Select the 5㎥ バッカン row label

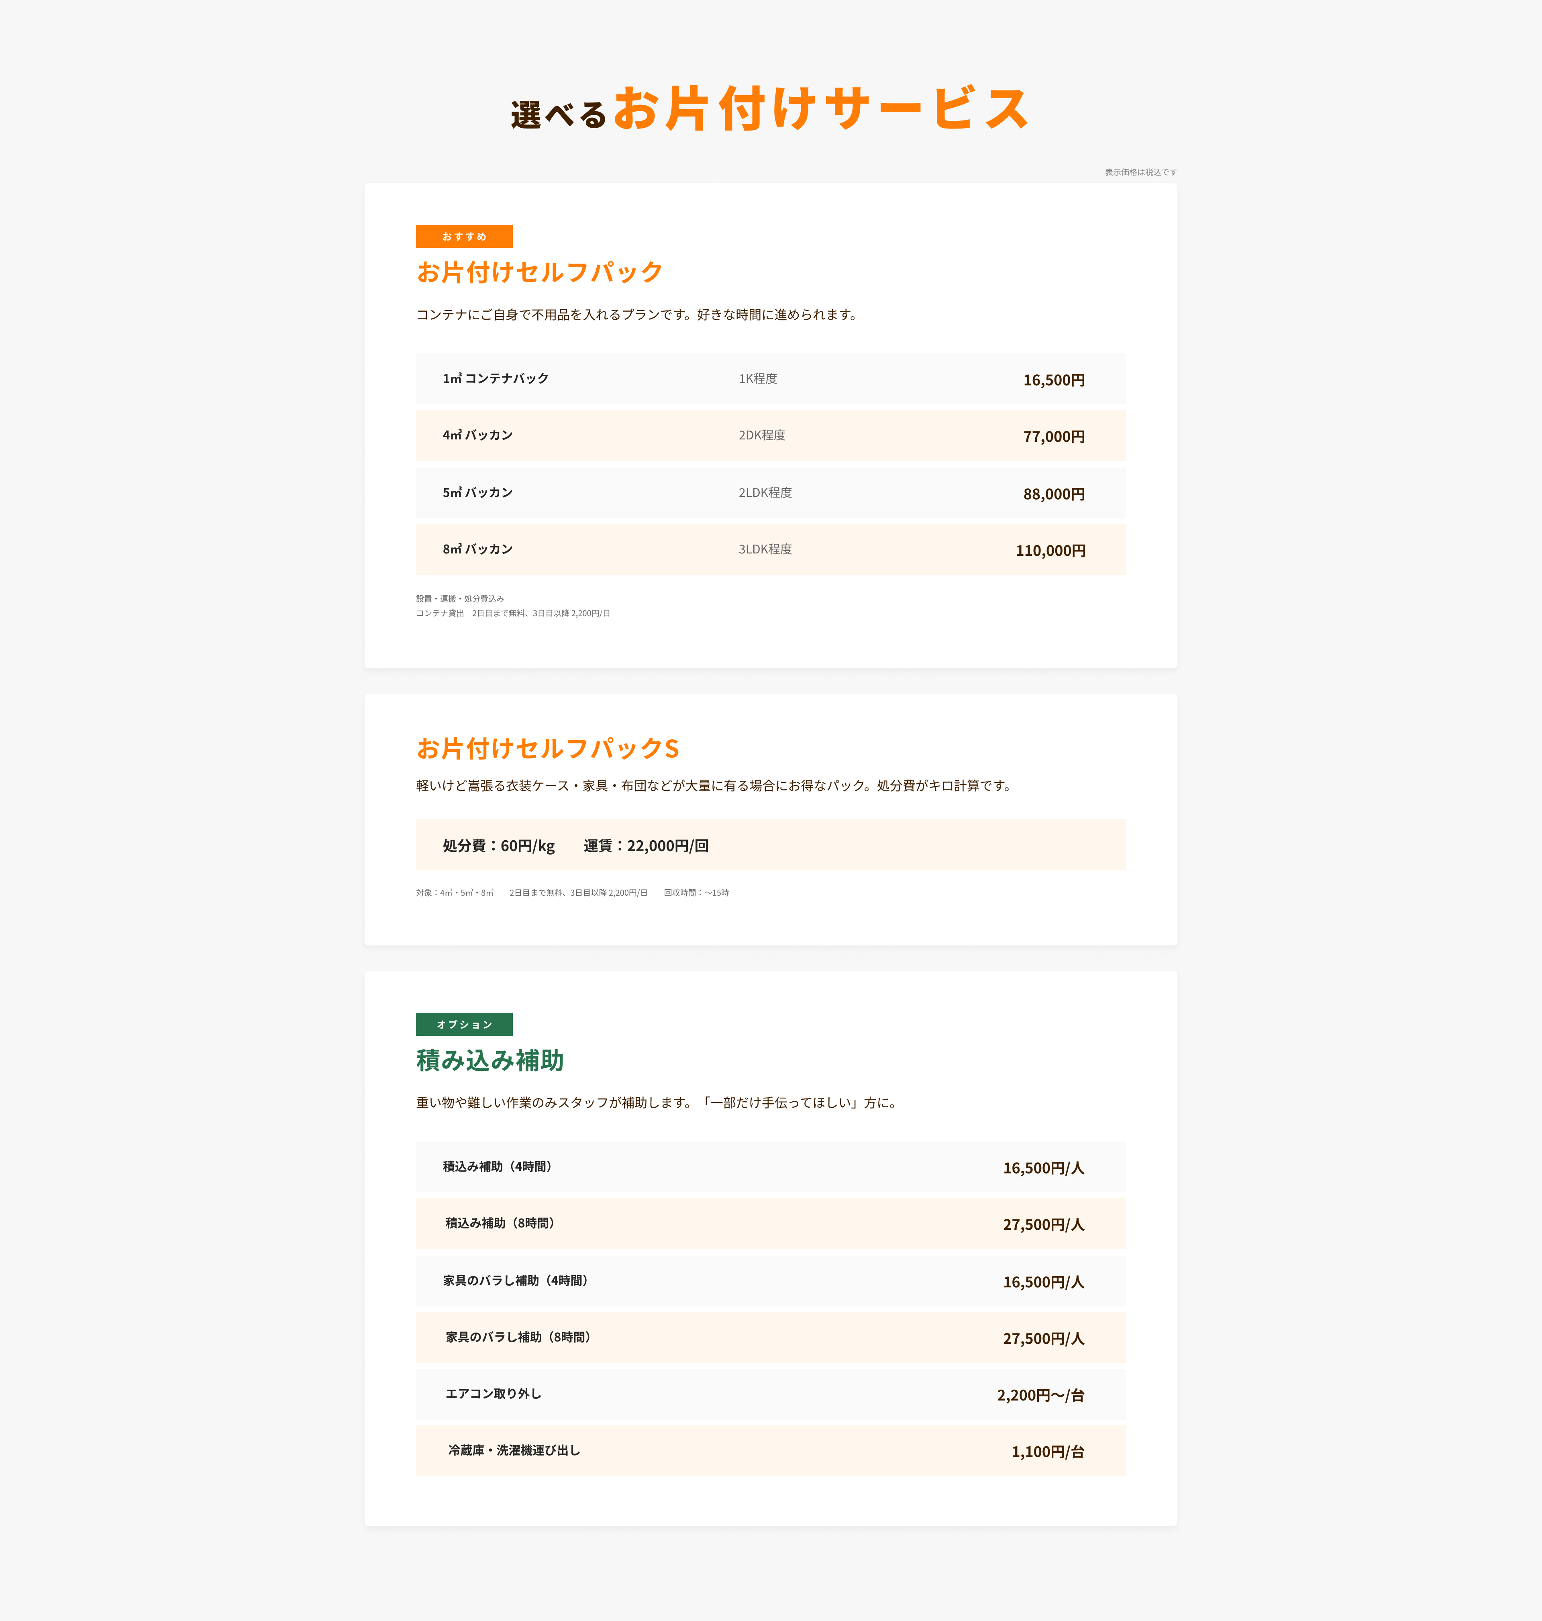point(477,492)
